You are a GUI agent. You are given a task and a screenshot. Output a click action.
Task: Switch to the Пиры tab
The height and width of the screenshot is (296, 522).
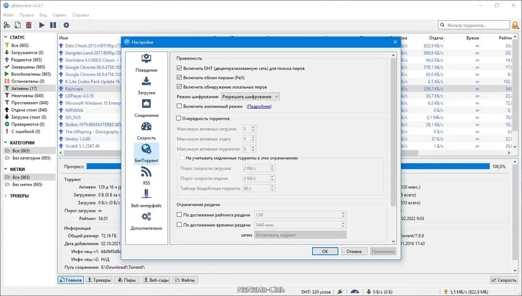point(126,280)
